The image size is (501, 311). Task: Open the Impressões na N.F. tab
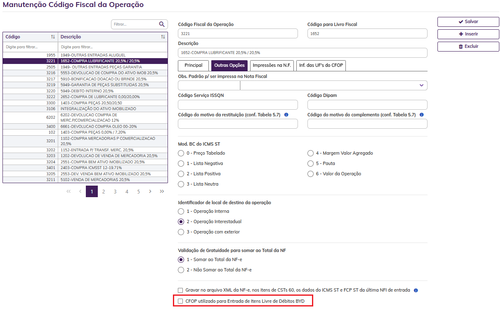[272, 66]
